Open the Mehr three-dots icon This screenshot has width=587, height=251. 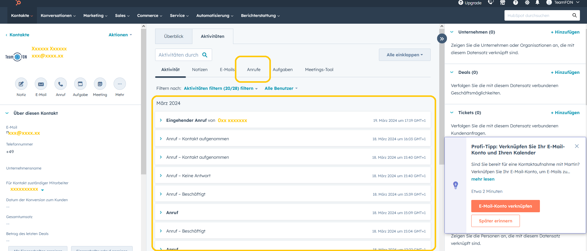pyautogui.click(x=120, y=84)
